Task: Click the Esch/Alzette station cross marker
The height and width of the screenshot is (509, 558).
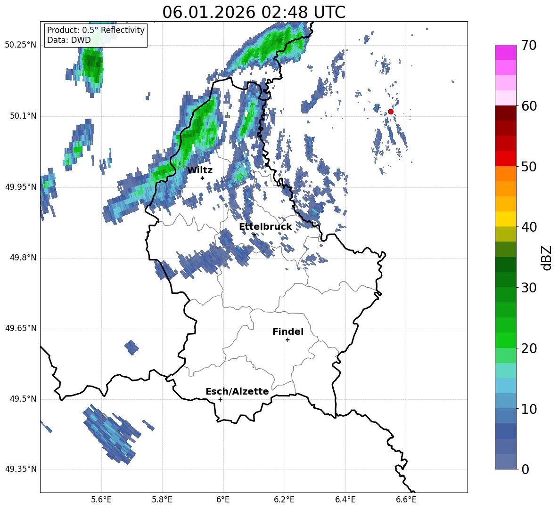Action: pyautogui.click(x=220, y=399)
